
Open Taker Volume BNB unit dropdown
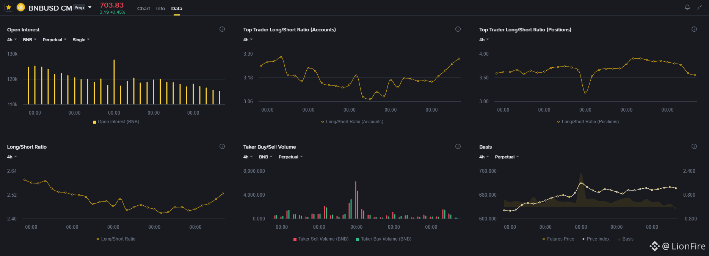[x=265, y=157]
